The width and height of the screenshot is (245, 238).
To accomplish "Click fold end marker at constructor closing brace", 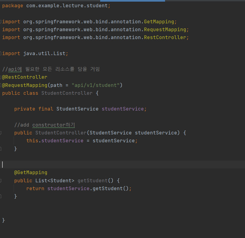I will [x=1, y=149].
